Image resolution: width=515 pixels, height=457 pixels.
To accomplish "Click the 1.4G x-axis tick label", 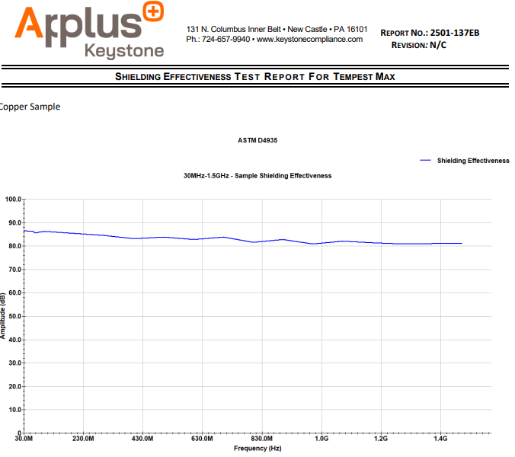I will pyautogui.click(x=440, y=439).
